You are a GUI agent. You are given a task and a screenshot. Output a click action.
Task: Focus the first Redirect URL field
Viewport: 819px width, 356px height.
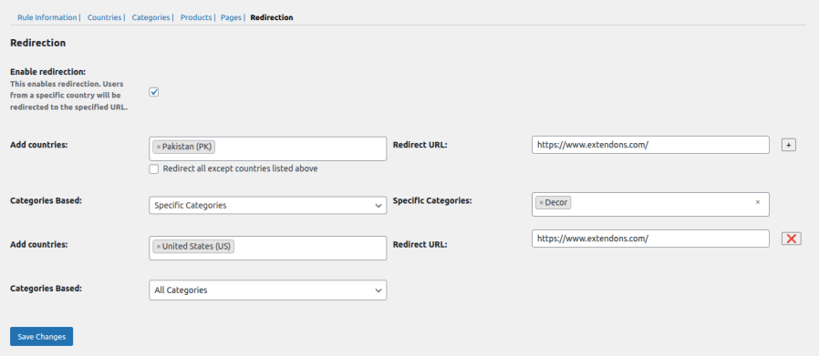(x=650, y=145)
